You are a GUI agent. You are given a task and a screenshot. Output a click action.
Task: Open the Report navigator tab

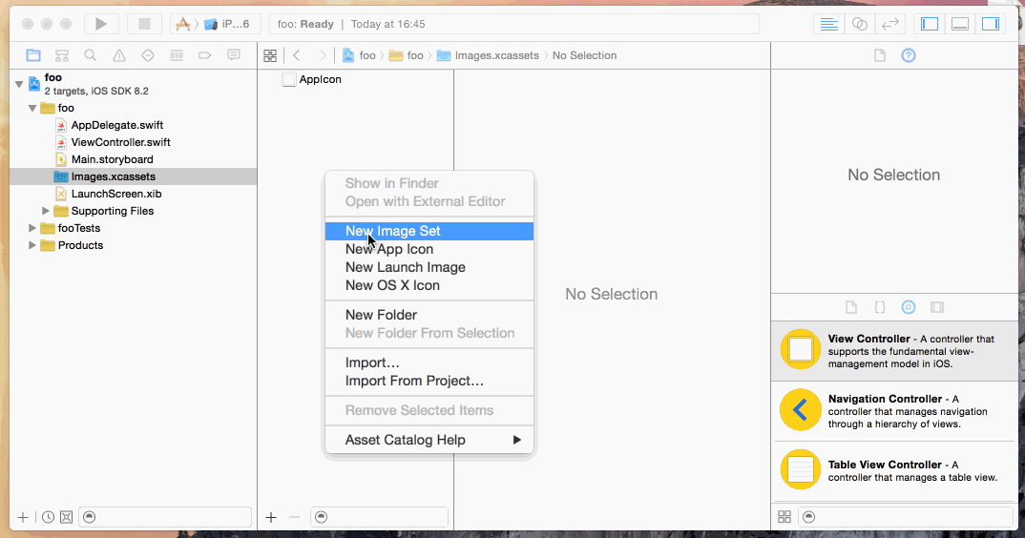234,55
